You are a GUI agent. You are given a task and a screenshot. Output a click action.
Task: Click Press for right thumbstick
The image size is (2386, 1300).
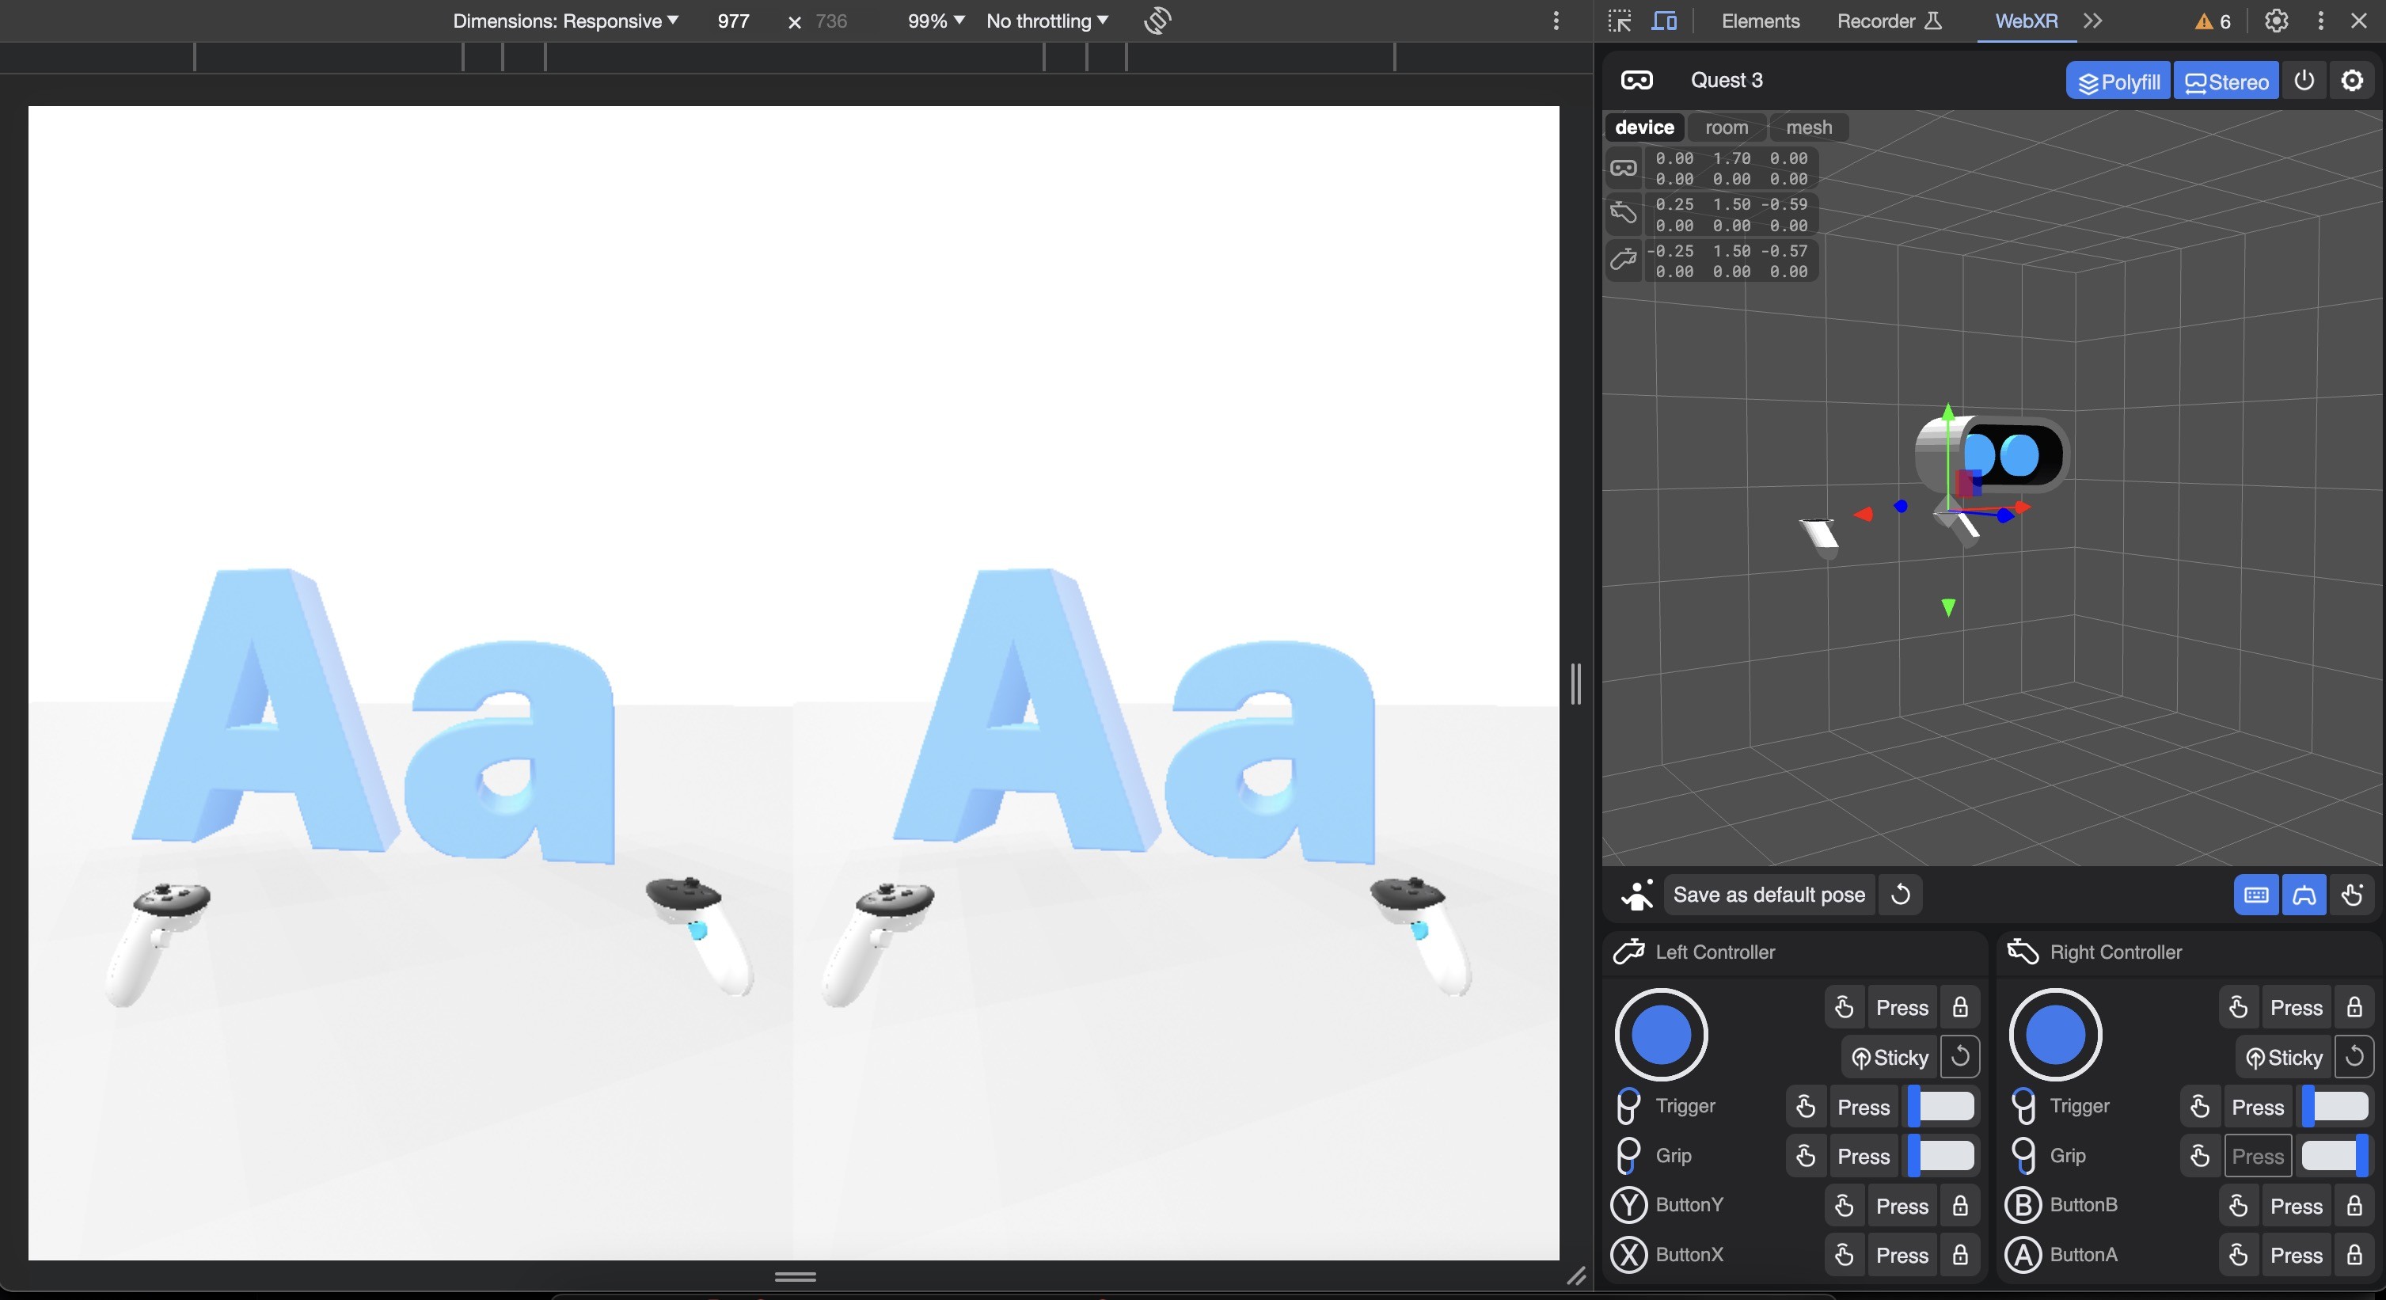coord(2297,1007)
